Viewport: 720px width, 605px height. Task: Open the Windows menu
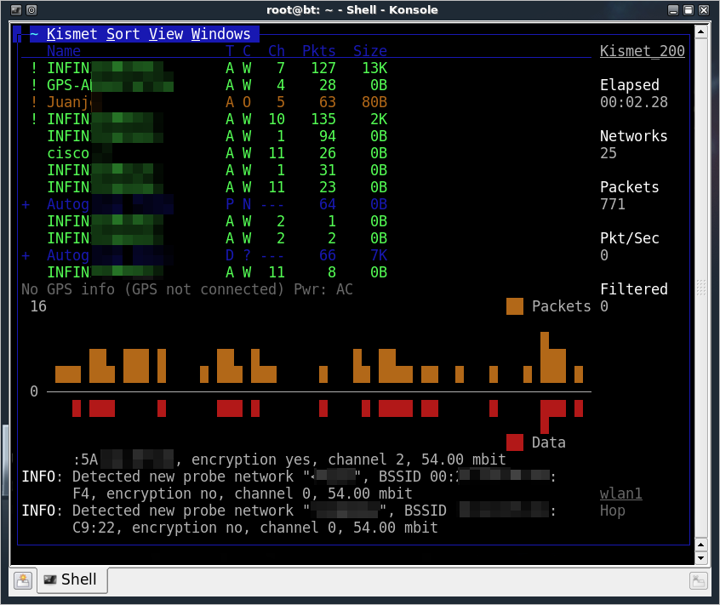pyautogui.click(x=220, y=34)
